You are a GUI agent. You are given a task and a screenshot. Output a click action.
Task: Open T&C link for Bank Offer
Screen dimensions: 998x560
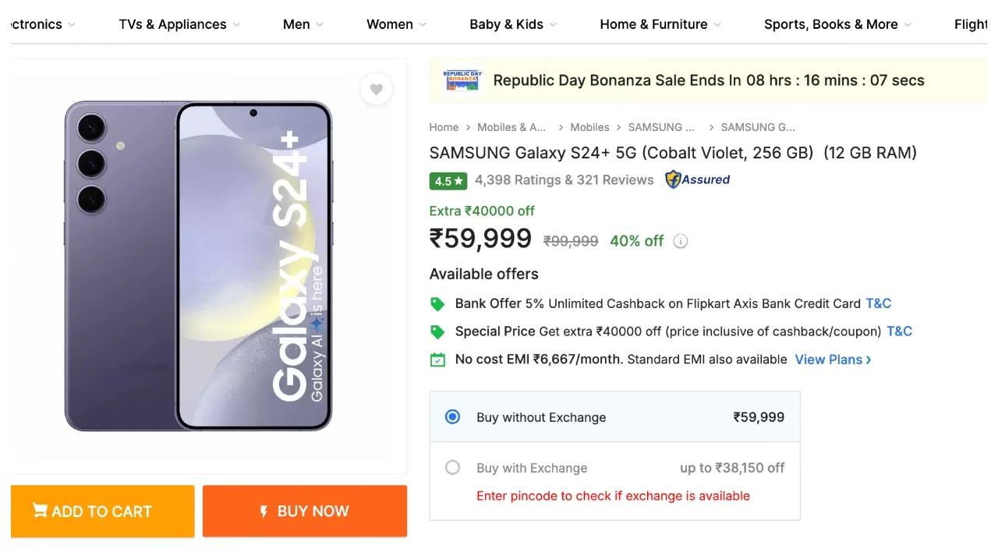(x=878, y=303)
